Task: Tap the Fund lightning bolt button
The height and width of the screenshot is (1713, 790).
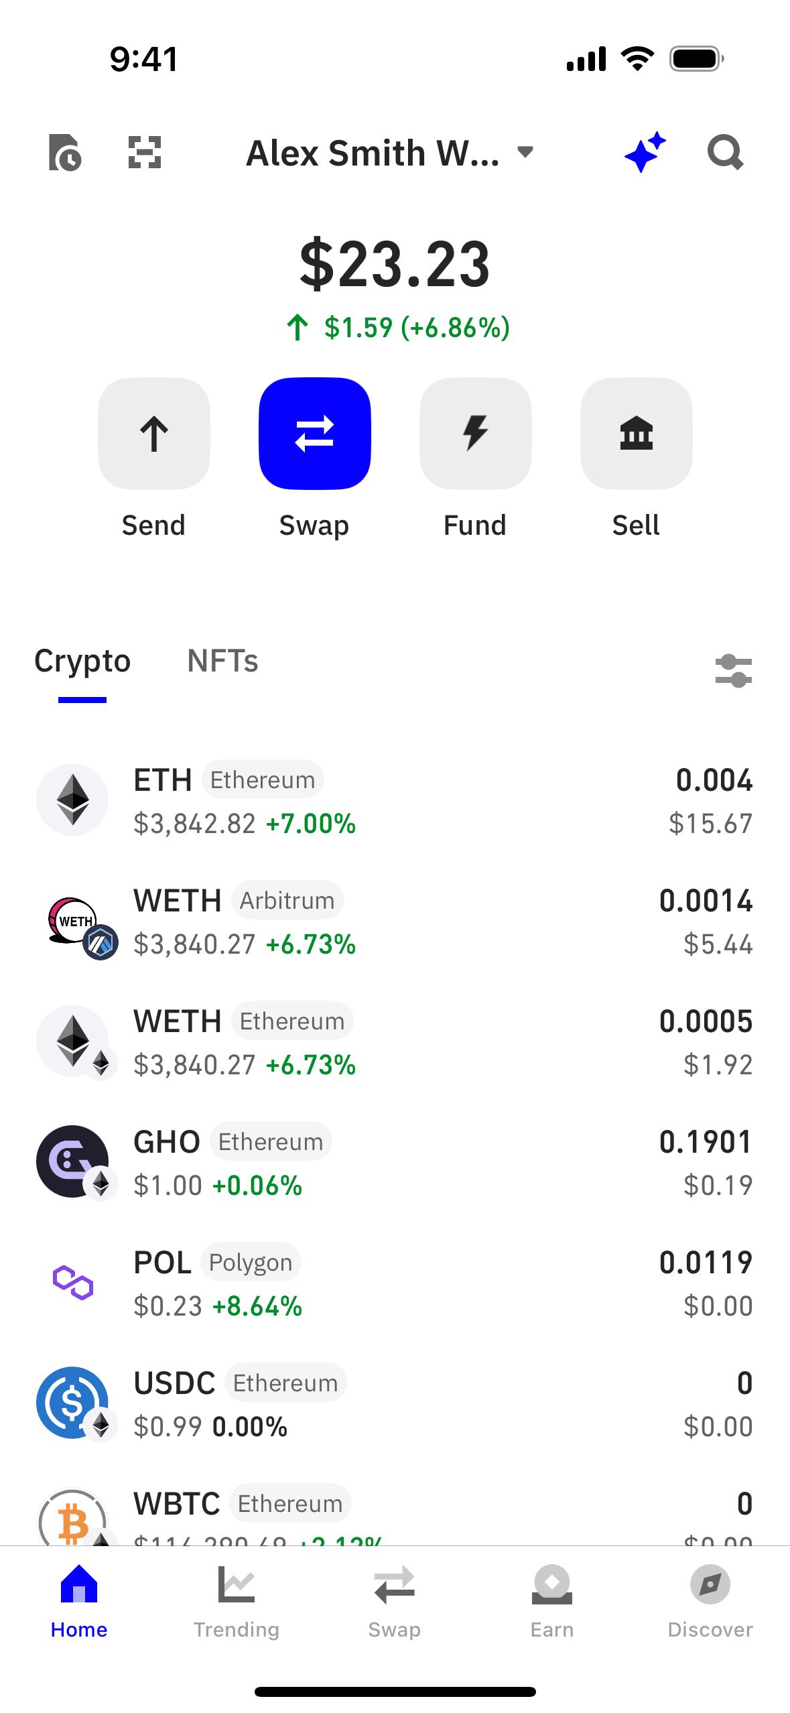Action: click(475, 434)
